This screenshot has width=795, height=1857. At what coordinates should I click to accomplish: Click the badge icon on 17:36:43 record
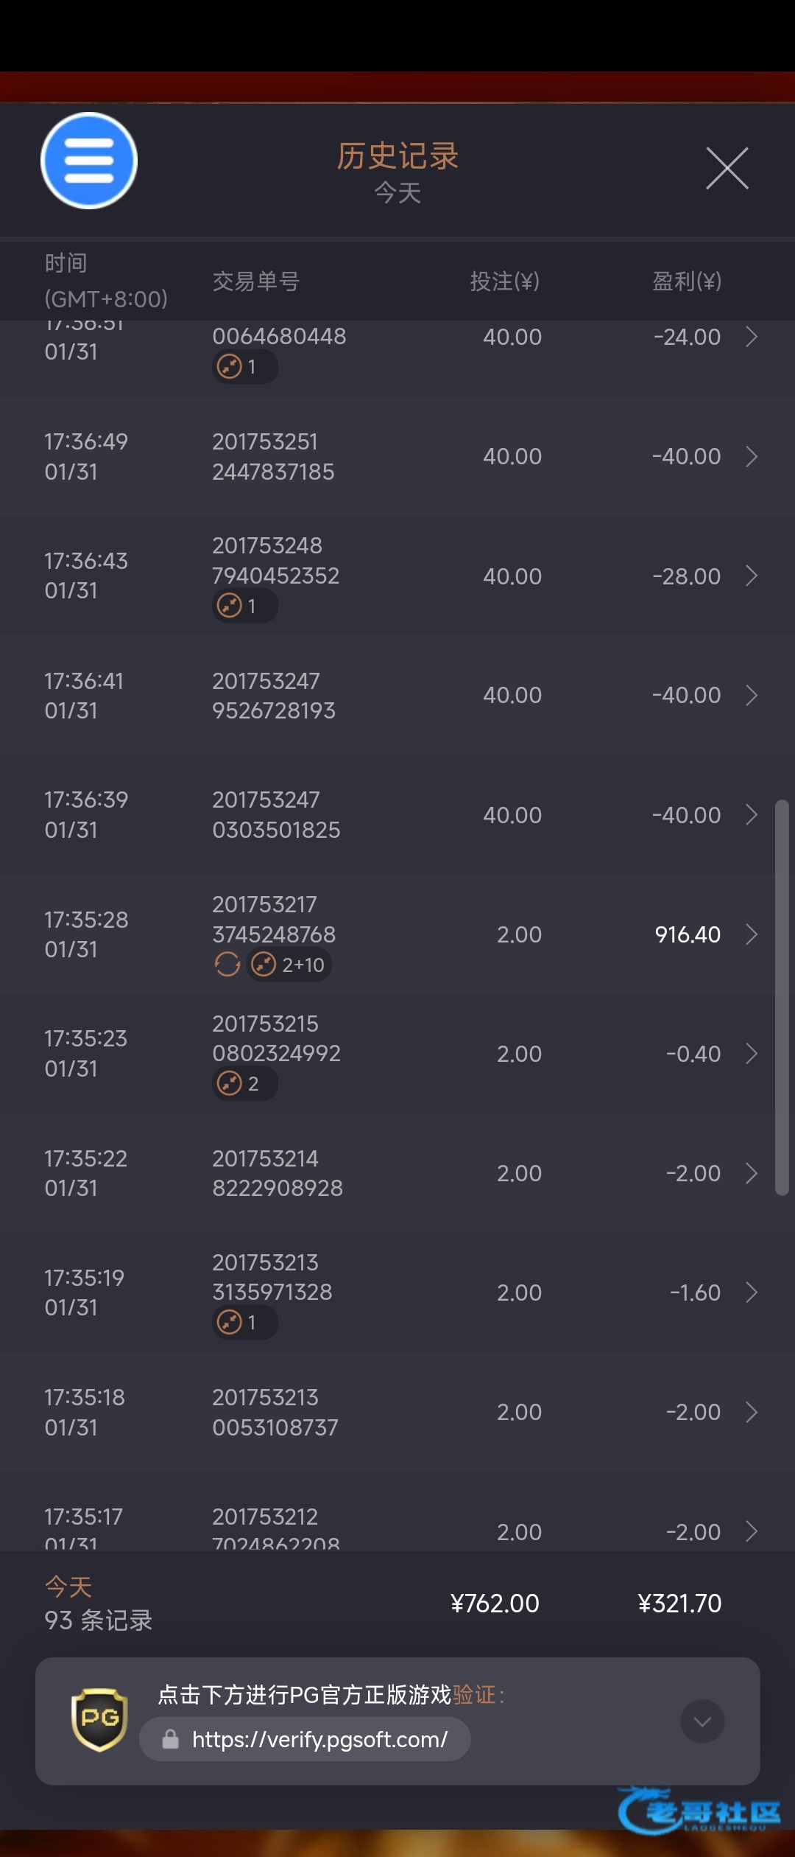pyautogui.click(x=230, y=606)
